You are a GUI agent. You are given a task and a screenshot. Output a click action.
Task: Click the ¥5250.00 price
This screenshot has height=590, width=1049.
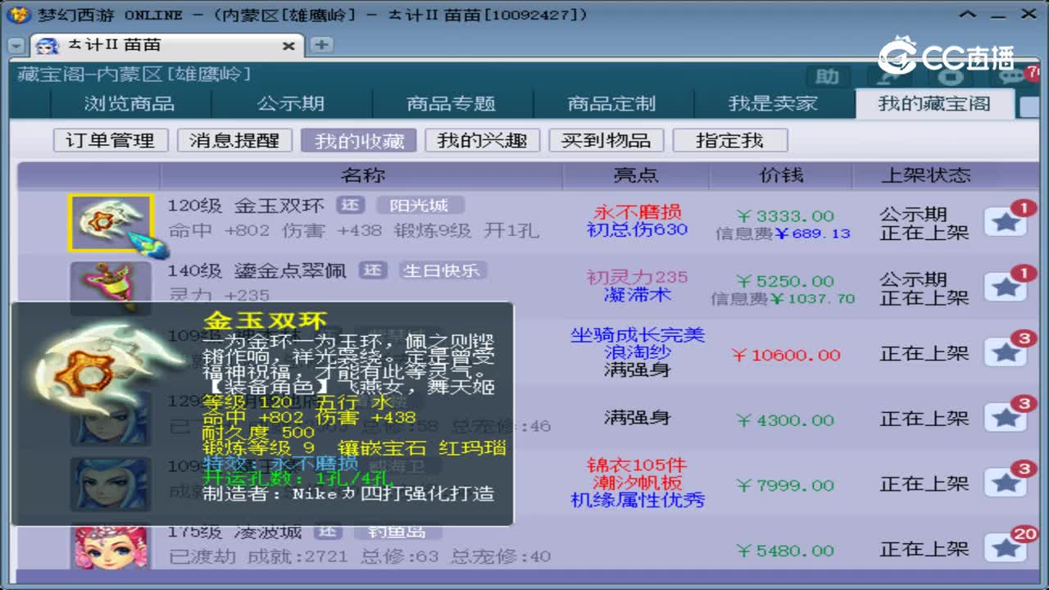784,281
